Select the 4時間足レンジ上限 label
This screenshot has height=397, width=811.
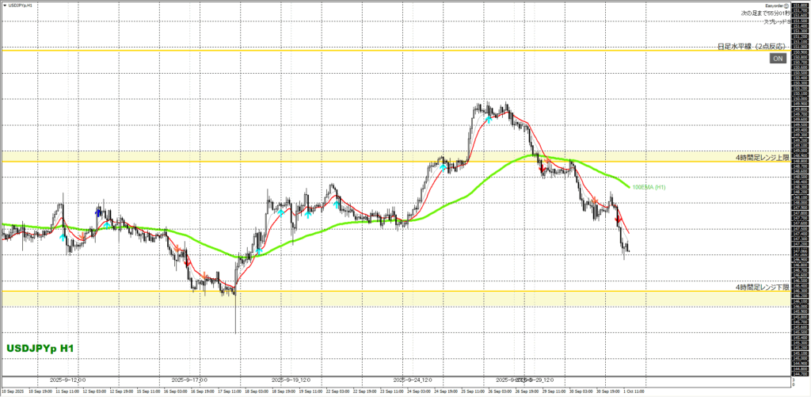point(763,158)
